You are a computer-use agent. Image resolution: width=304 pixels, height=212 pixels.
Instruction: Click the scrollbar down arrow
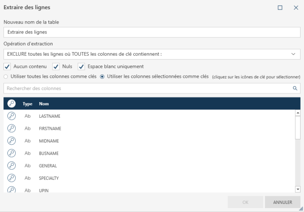click(x=297, y=189)
